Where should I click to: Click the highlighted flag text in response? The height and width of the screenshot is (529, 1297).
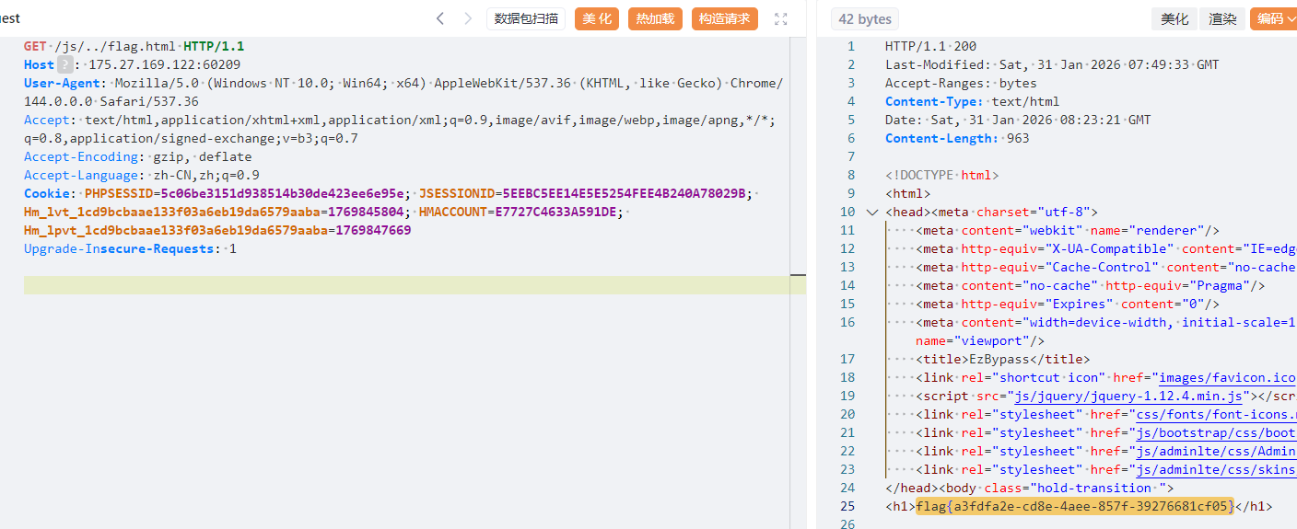pos(1074,506)
